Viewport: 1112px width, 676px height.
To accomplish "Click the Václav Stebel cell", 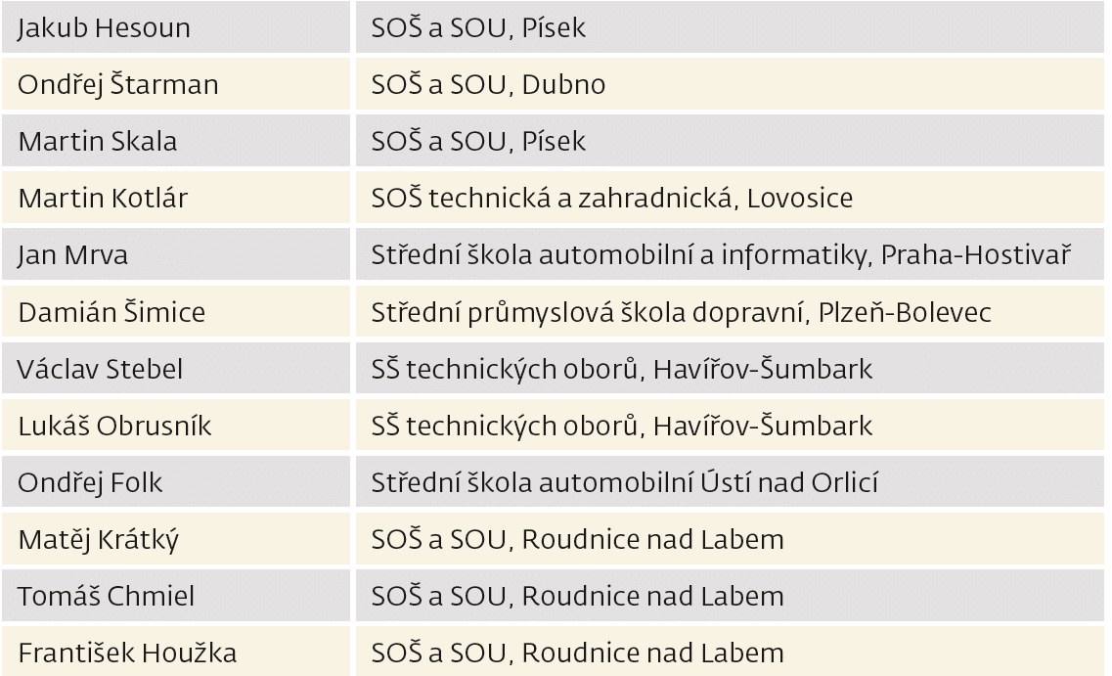I will coord(100,369).
